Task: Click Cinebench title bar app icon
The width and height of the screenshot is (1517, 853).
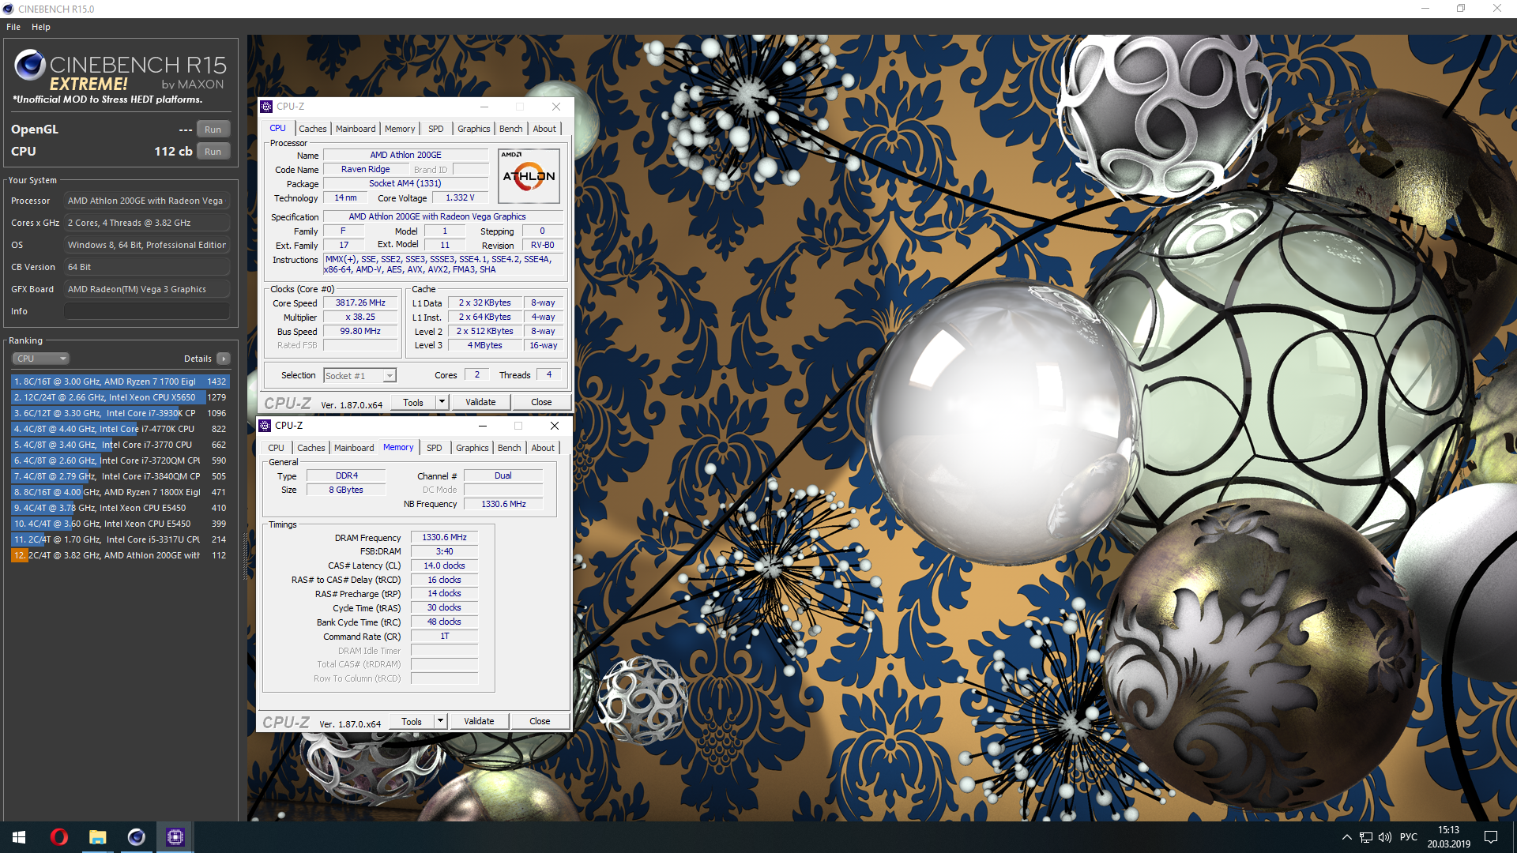Action: pyautogui.click(x=9, y=9)
